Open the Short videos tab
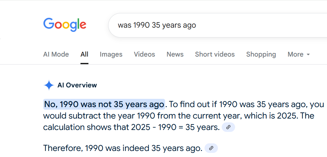Screen dimensions: 327x157 pos(215,54)
